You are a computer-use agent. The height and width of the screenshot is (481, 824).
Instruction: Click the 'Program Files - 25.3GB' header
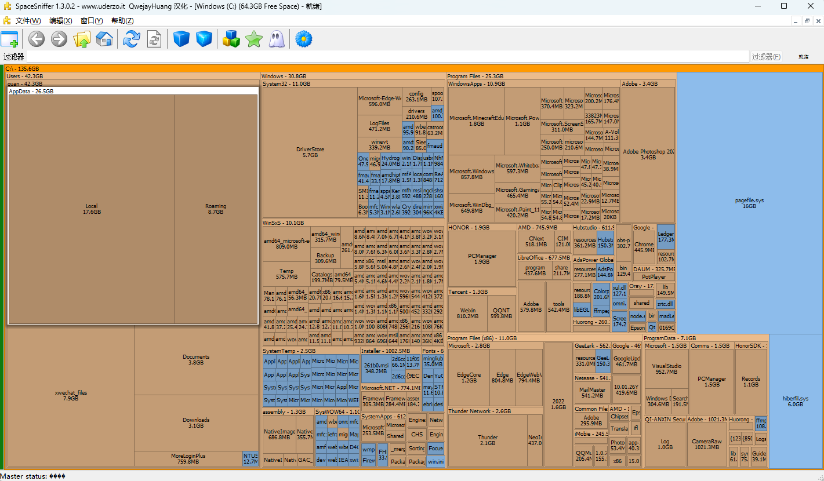(x=561, y=76)
